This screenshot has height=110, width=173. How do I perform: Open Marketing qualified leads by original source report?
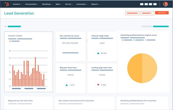[139, 35]
